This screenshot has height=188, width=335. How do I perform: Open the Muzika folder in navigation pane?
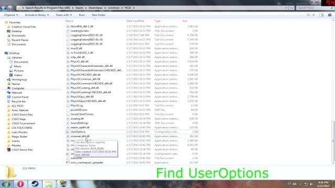click(16, 145)
